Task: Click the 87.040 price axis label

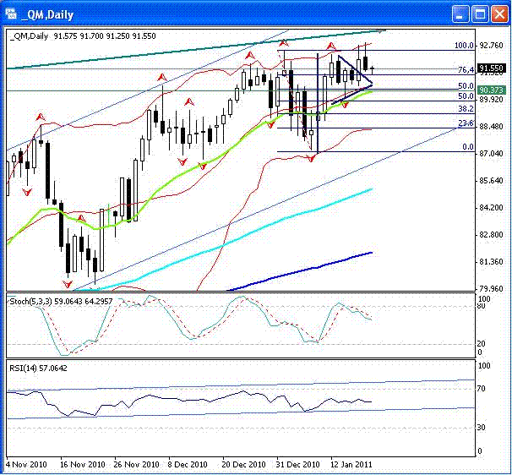Action: [491, 154]
